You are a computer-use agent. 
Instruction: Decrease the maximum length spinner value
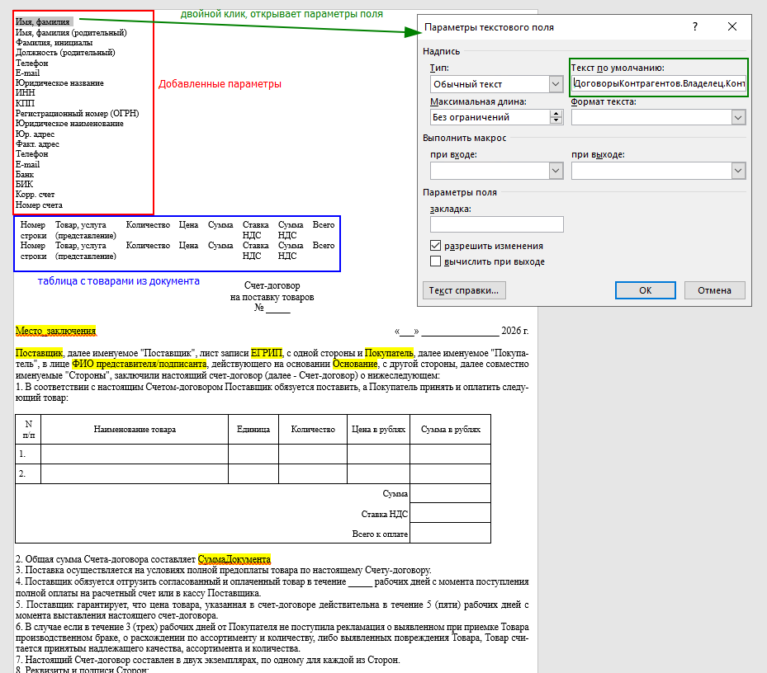556,120
